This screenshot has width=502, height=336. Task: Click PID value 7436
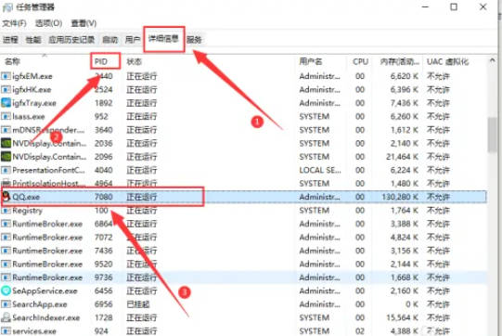[x=103, y=251]
